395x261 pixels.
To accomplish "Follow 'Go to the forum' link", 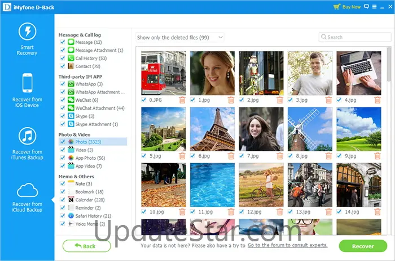I will 288,246.
